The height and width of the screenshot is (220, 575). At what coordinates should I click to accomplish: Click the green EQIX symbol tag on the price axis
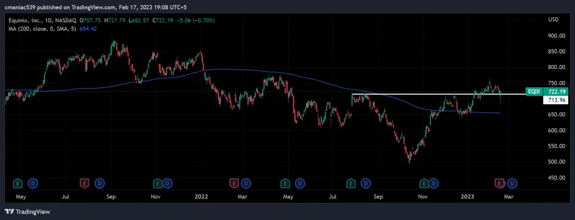tap(534, 91)
